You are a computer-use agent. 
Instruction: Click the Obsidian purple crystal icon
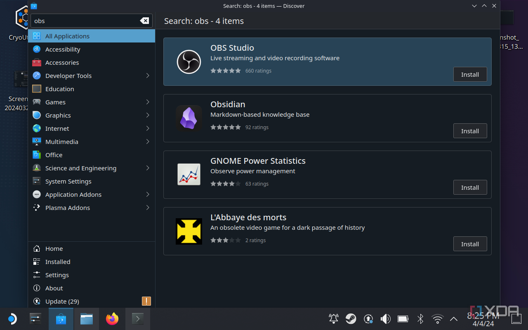(189, 118)
